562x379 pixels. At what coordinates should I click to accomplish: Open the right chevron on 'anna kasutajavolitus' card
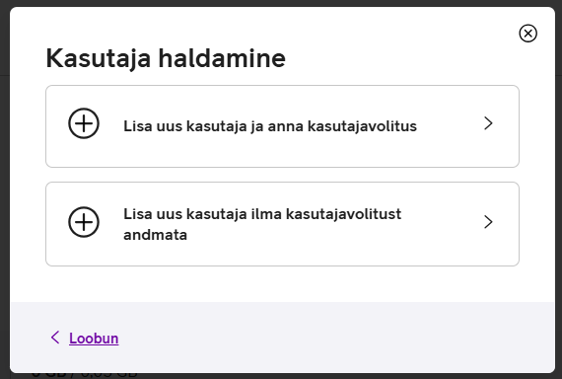click(x=488, y=123)
